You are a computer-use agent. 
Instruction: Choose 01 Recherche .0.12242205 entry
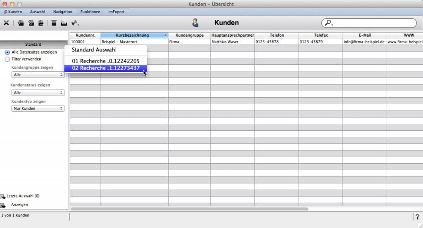(105, 61)
